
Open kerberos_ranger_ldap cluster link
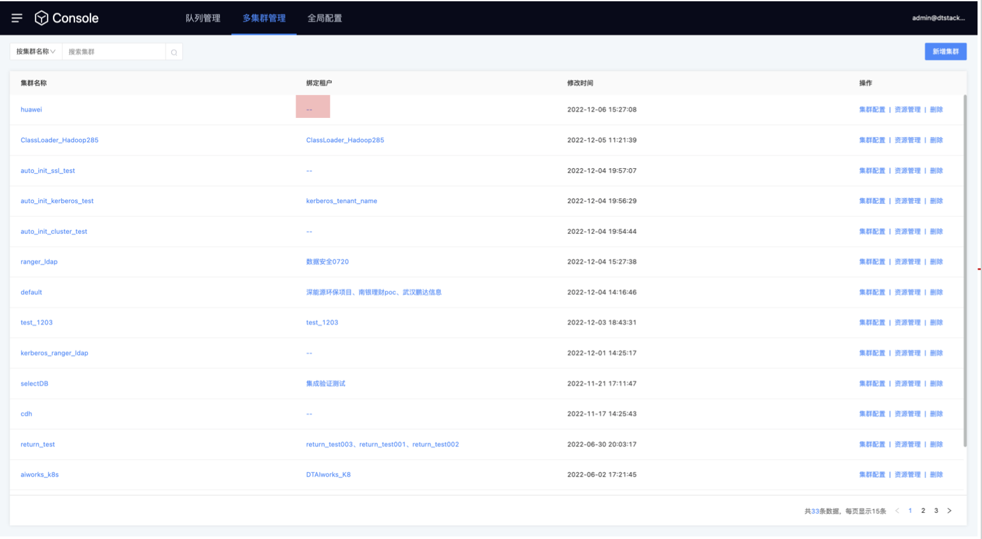pyautogui.click(x=54, y=353)
